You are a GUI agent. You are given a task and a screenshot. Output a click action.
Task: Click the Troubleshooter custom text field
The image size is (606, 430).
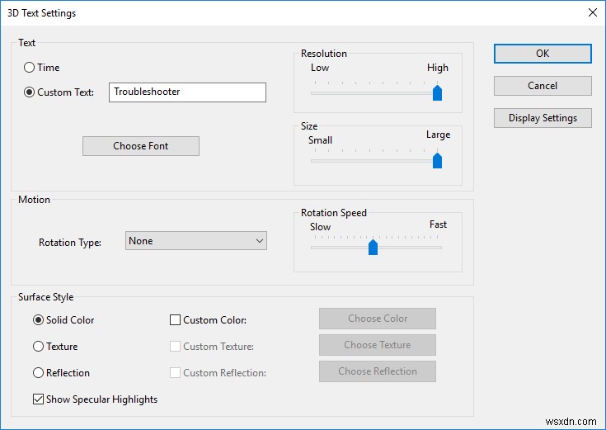pyautogui.click(x=187, y=92)
